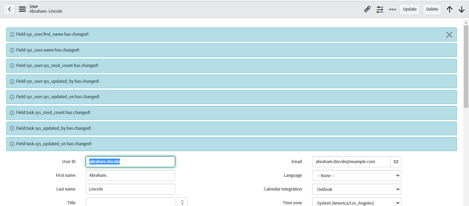Click the envelope icon beside the Email field
The width and height of the screenshot is (469, 206).
(x=396, y=161)
